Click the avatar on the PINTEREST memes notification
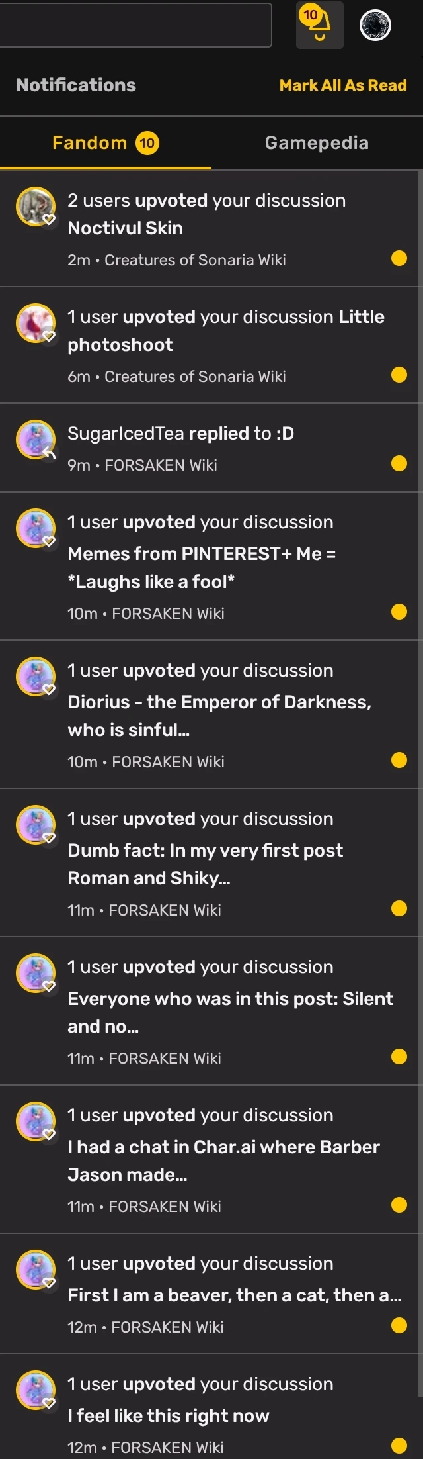Viewport: 423px width, 1459px height. (x=36, y=528)
